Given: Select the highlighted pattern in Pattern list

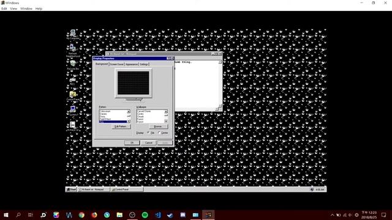Looking at the screenshot, I should (113, 122).
